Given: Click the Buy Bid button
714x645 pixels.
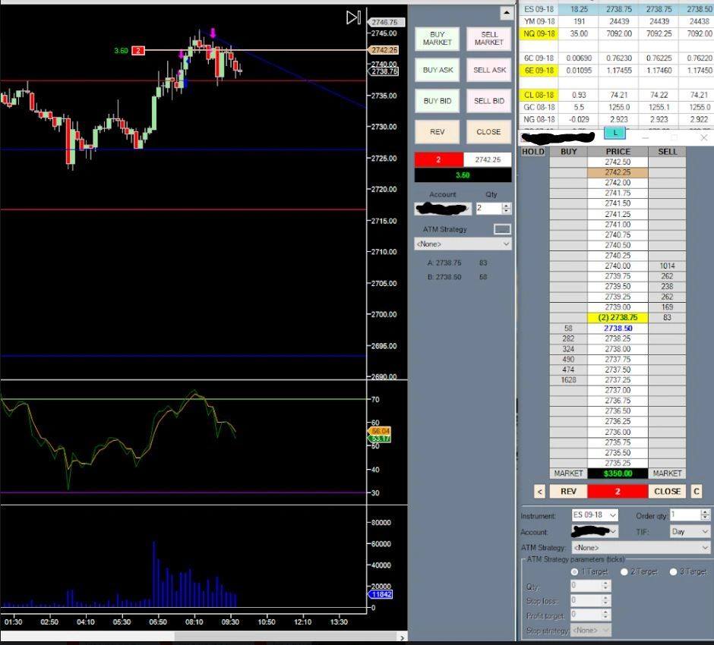Looking at the screenshot, I should pos(438,101).
